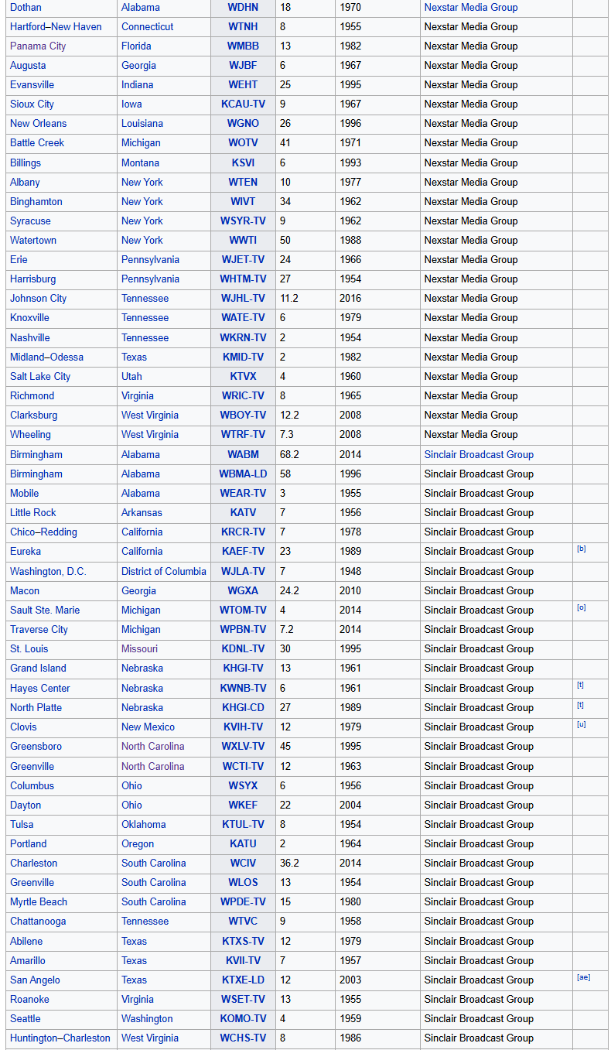611x1050 pixels.
Task: Open the Huntington–Charleston link
Action: pyautogui.click(x=60, y=1038)
